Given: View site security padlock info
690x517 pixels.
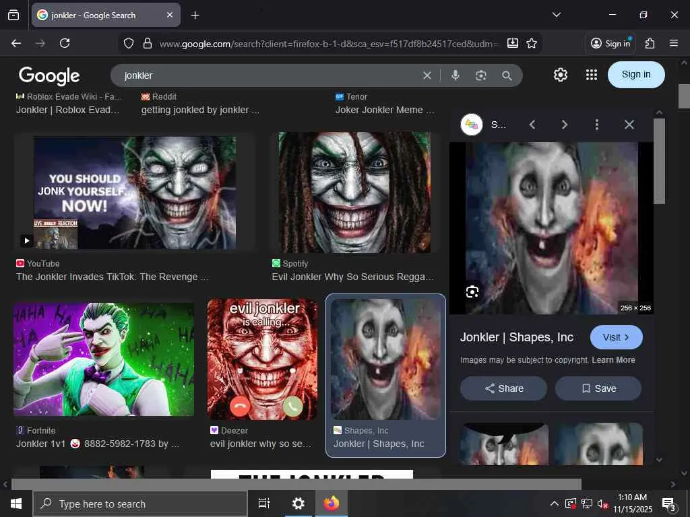Looking at the screenshot, I should [148, 44].
